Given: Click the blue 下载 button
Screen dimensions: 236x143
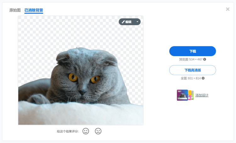Looking at the screenshot, I should tap(193, 51).
